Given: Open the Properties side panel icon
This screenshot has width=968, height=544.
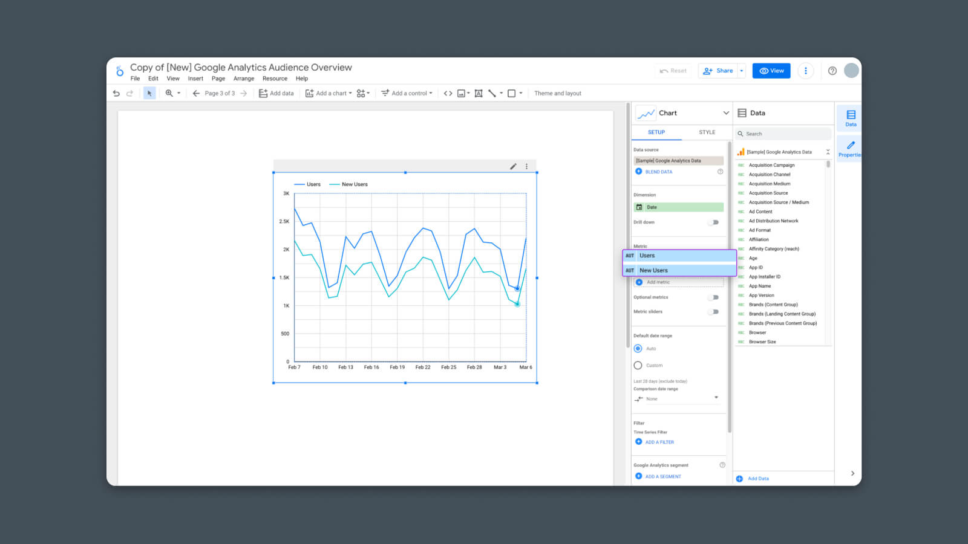Looking at the screenshot, I should click(850, 147).
